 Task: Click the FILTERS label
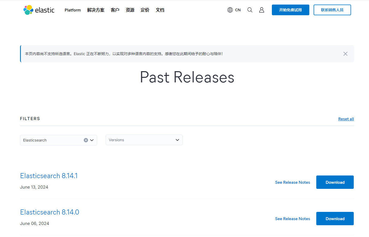pyautogui.click(x=30, y=119)
